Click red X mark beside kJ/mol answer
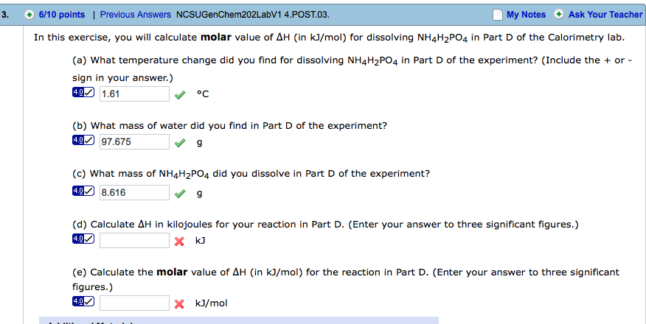The width and height of the screenshot is (646, 324). click(178, 303)
